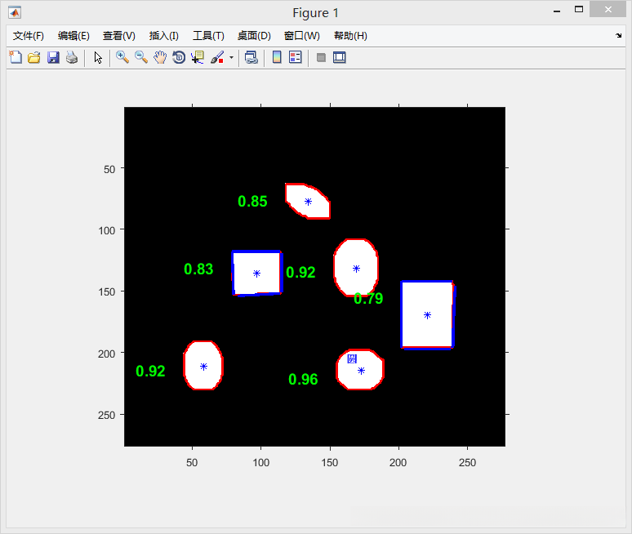This screenshot has width=632, height=534.
Task: Save the figure with the floppy disk icon
Action: coord(53,57)
